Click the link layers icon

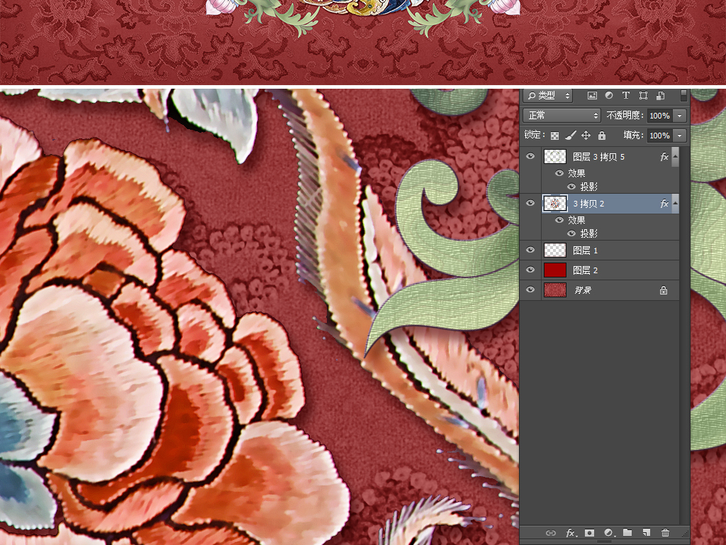coord(551,533)
